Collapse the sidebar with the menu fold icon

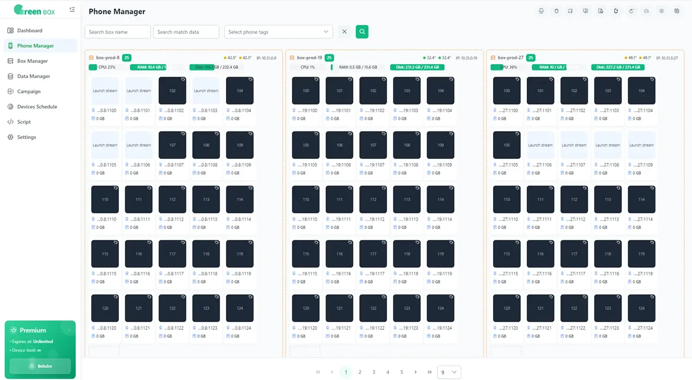72,9
